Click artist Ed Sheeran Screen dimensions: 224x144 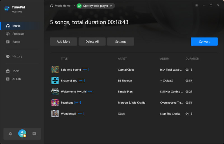coord(125,81)
